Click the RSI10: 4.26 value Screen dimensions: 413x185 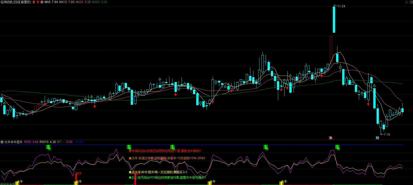click(48, 142)
